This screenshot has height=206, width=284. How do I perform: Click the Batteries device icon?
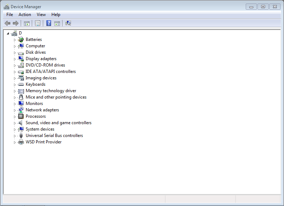(21, 39)
